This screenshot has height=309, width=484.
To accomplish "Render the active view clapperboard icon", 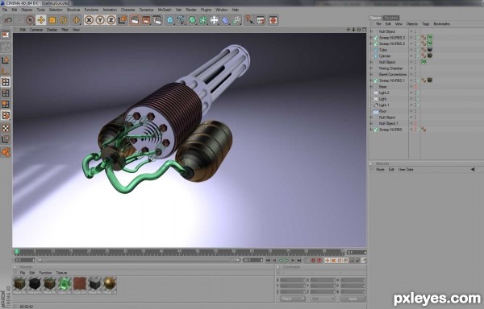I will coord(135,20).
